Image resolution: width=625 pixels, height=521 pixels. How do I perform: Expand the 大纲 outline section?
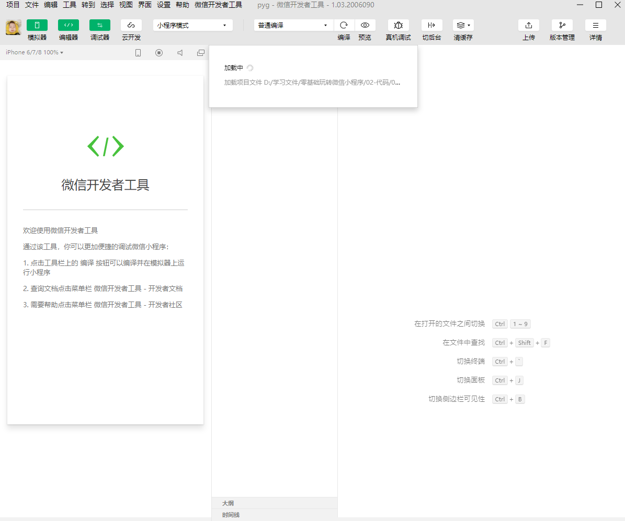tap(274, 503)
